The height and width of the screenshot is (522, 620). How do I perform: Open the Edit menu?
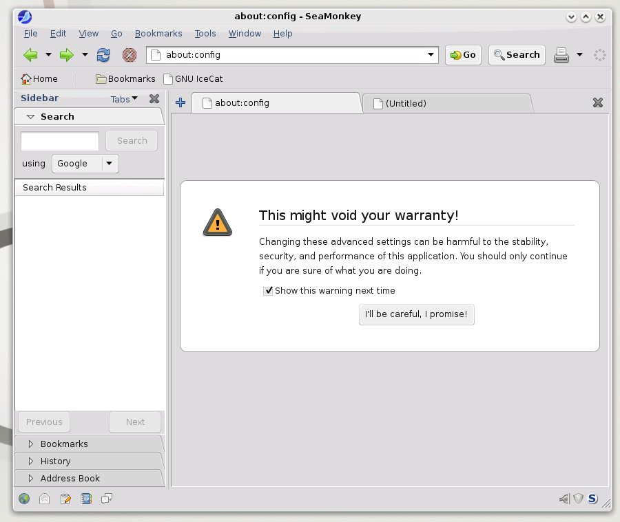tap(58, 34)
